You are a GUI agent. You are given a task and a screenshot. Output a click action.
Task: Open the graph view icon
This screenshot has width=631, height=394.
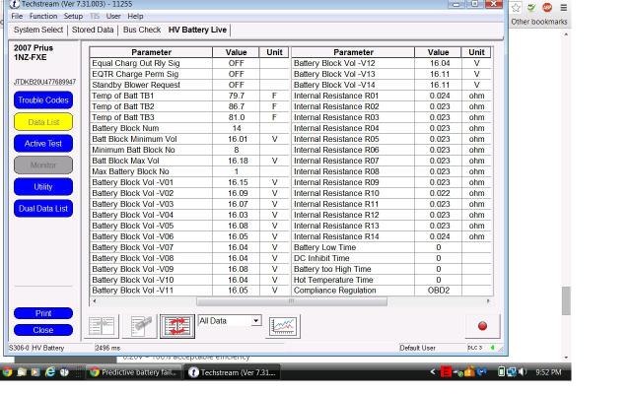(x=283, y=326)
